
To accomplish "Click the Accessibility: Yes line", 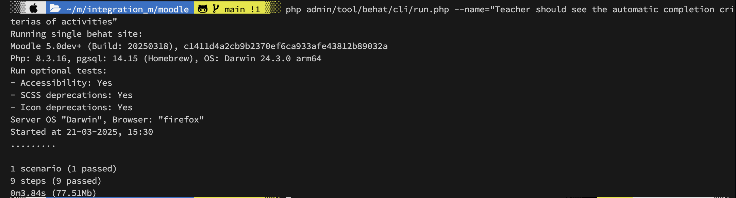I will click(x=61, y=83).
